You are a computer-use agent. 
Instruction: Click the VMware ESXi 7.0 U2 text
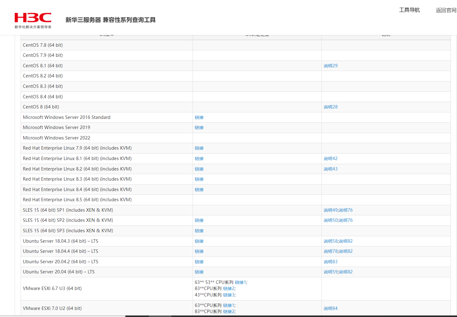[52, 308]
